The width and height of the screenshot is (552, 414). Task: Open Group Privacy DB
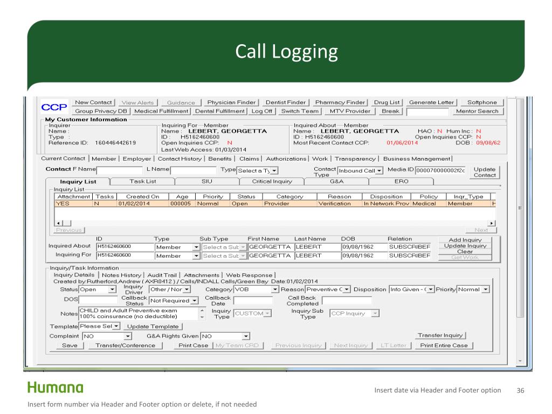[101, 111]
